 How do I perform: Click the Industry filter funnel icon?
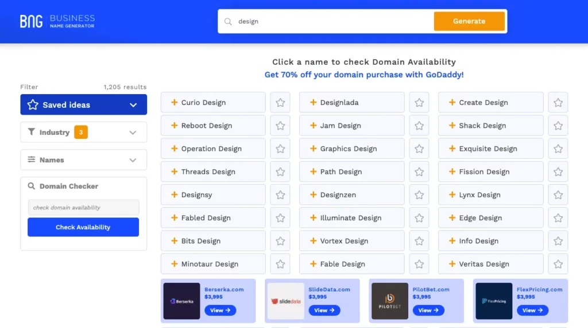coord(32,132)
